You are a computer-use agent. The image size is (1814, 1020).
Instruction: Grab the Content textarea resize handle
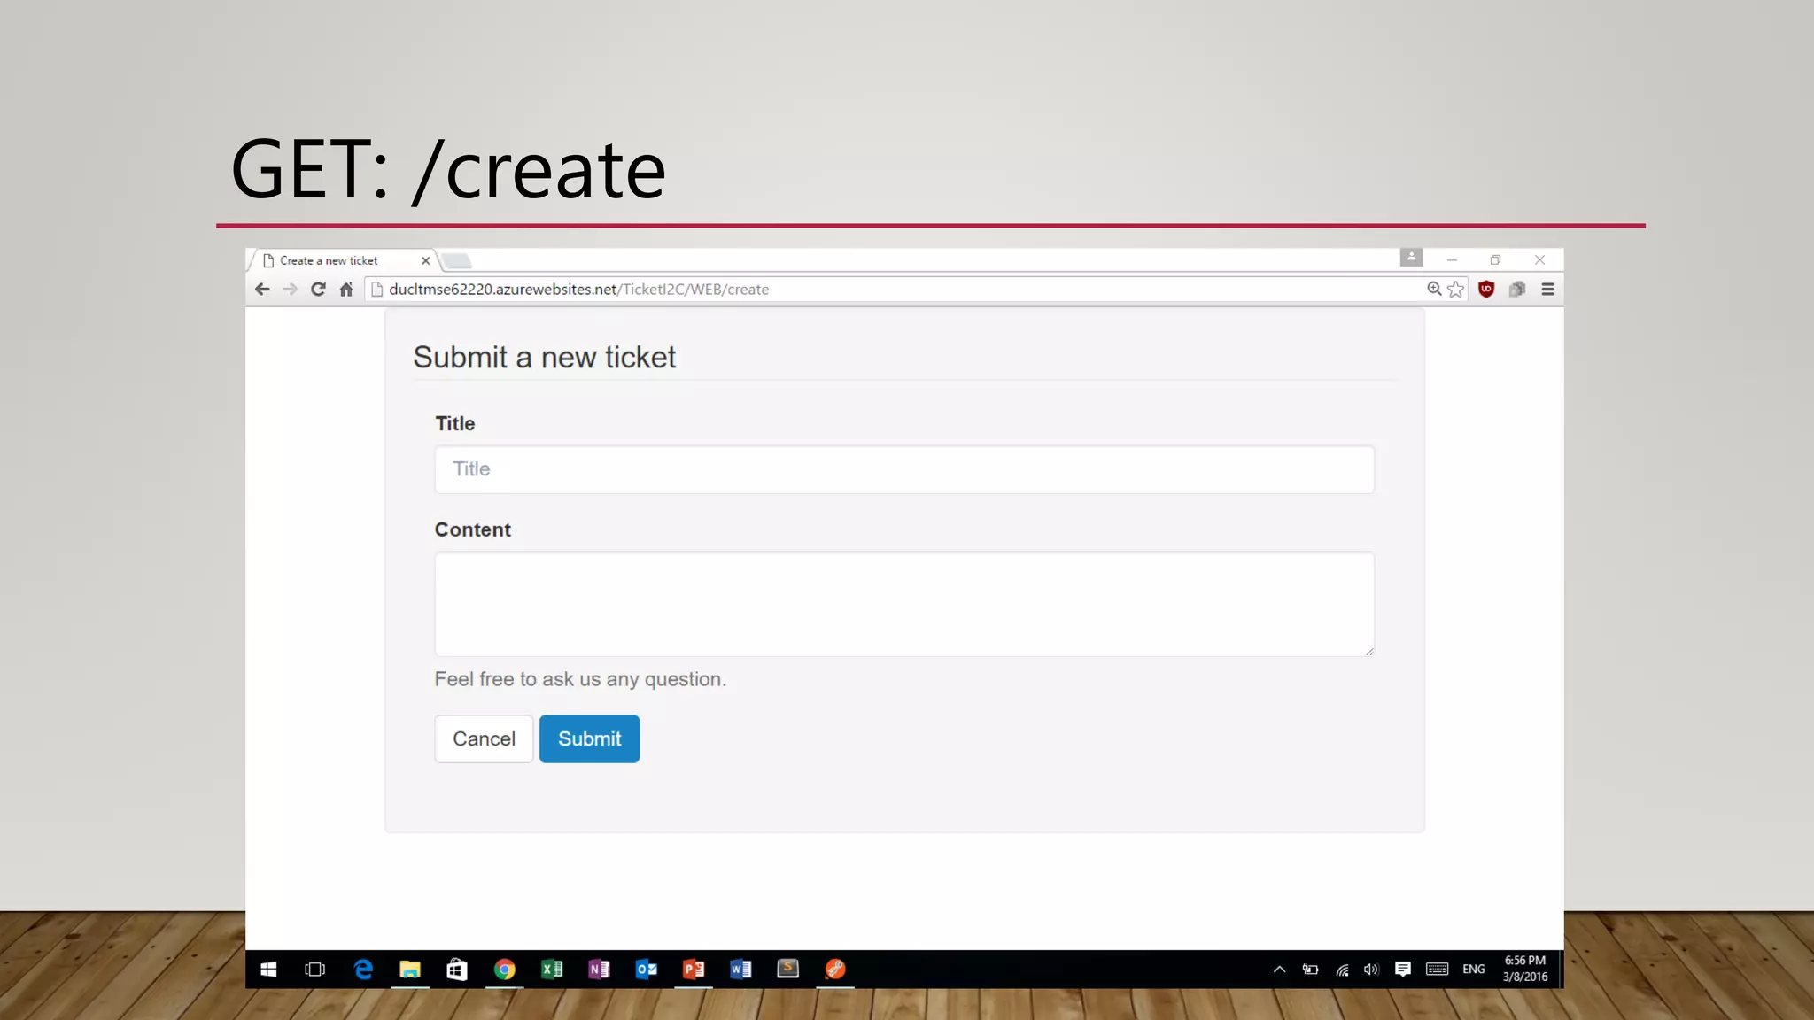click(x=1369, y=651)
